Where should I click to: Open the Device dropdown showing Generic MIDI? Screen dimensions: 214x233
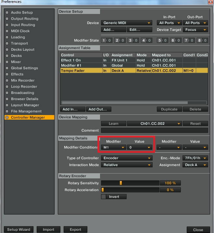pyautogui.click(x=127, y=23)
